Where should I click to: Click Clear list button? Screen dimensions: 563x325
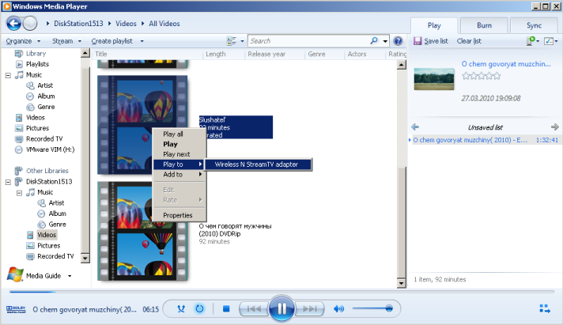(x=469, y=41)
